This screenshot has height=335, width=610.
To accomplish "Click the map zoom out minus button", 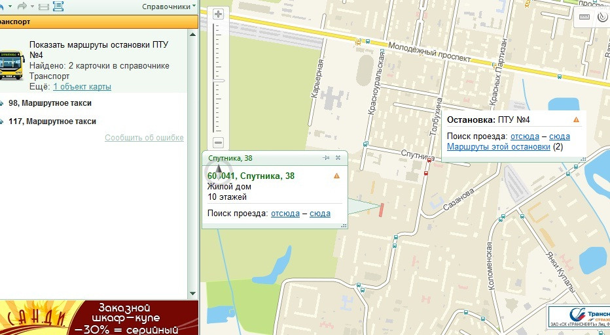I will (x=218, y=142).
